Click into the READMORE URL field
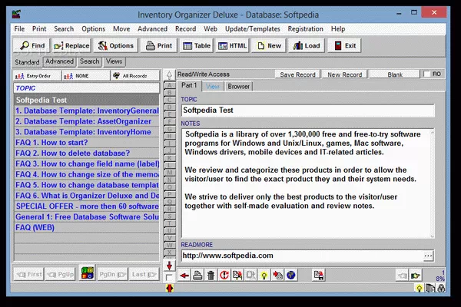 click(x=302, y=256)
